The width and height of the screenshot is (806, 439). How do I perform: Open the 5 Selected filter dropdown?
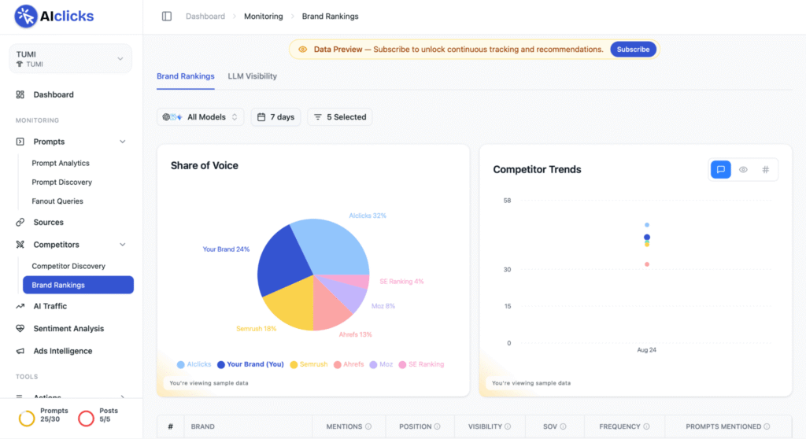coord(340,117)
